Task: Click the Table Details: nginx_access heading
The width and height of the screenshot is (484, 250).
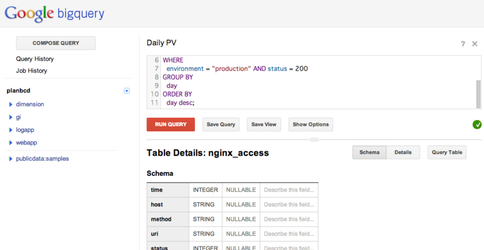Action: pyautogui.click(x=208, y=153)
